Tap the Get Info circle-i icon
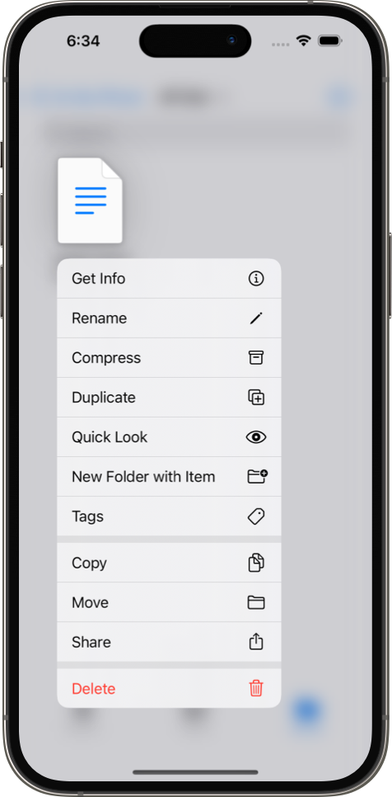Image resolution: width=392 pixels, height=797 pixels. (x=256, y=279)
